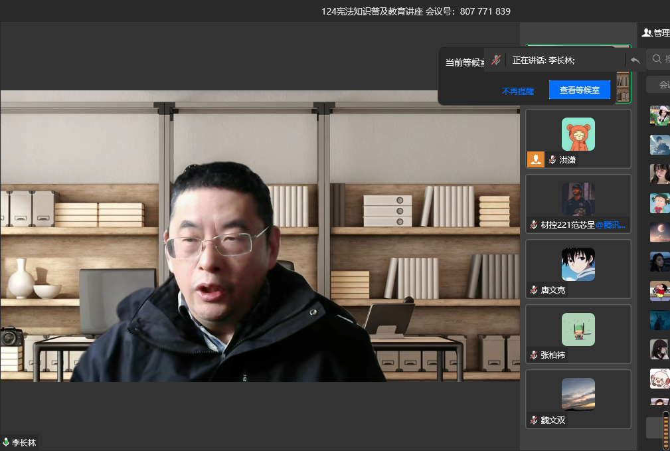
Task: Select 张柏祎's green avatar tile
Action: [x=578, y=329]
